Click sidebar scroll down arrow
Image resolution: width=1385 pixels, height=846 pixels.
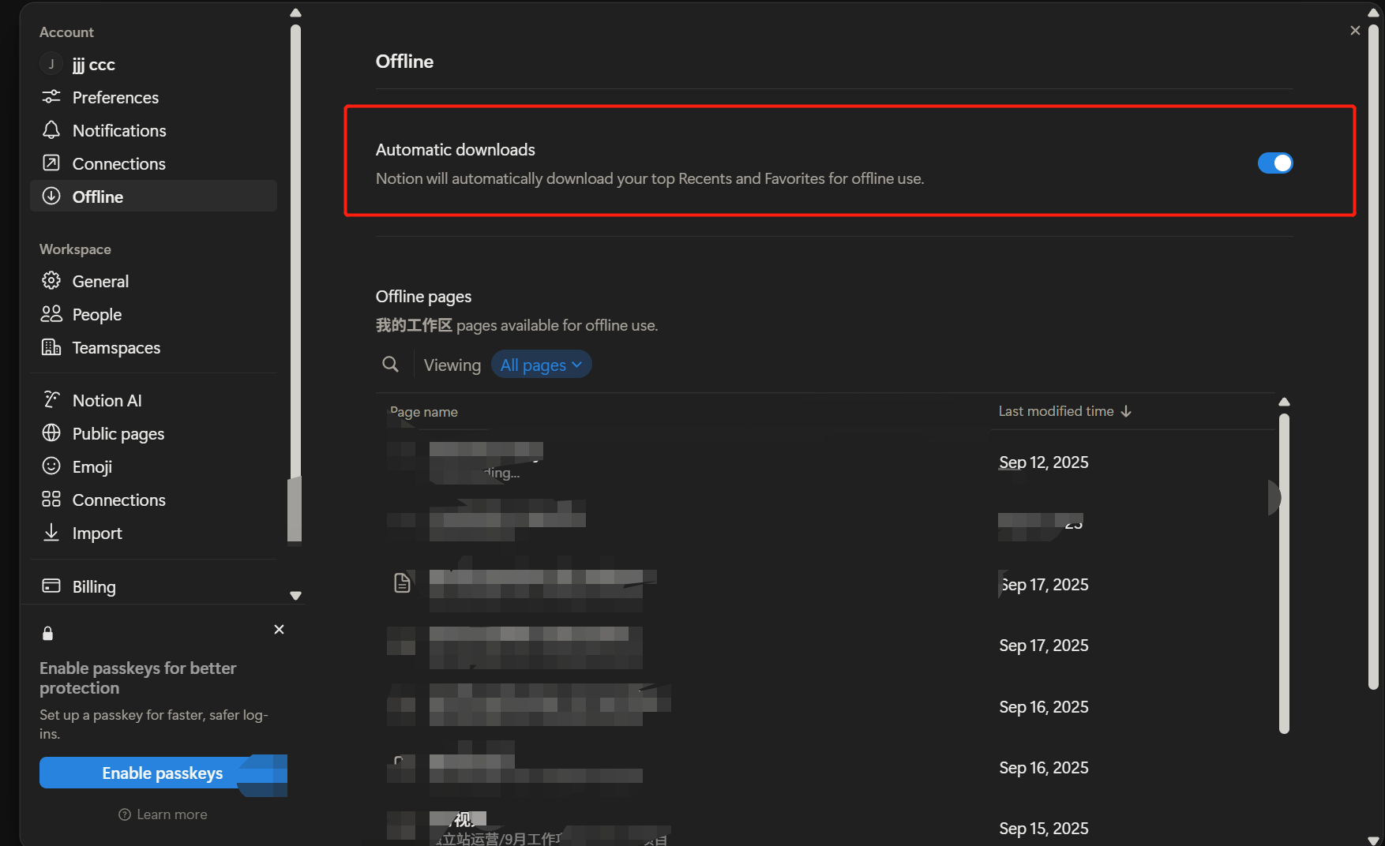click(296, 596)
